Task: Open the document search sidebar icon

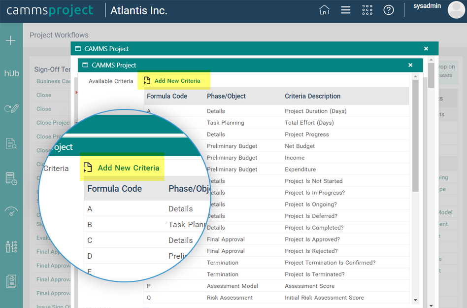Action: coord(11,143)
